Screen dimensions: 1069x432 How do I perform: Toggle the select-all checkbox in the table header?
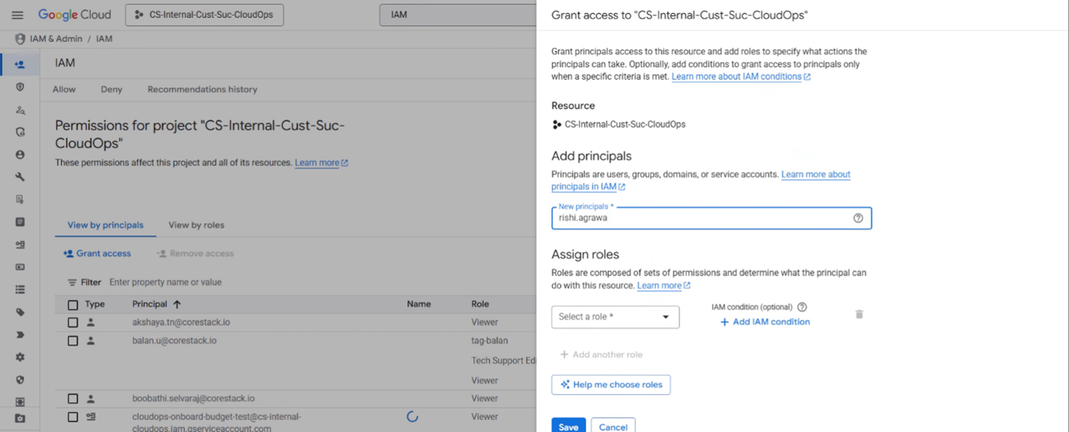click(73, 305)
